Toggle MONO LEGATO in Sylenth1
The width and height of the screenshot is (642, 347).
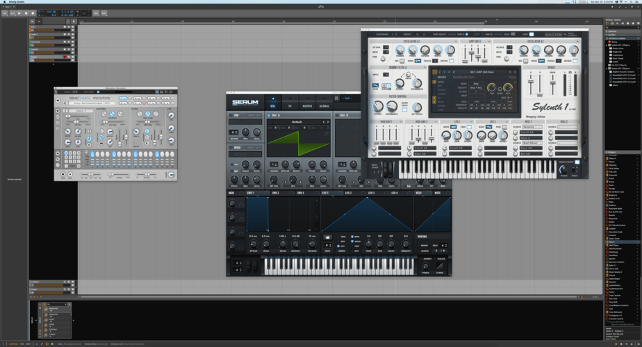pyautogui.click(x=577, y=162)
